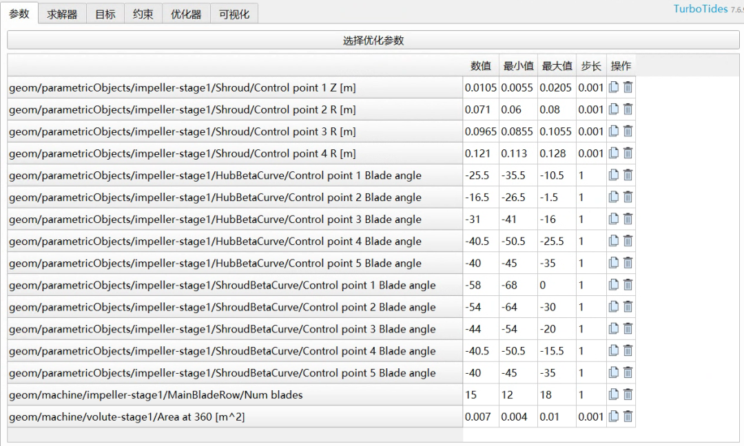Screen dimensions: 744x446
Task: Copy the volute Area at 360 parameter
Action: pos(612,416)
